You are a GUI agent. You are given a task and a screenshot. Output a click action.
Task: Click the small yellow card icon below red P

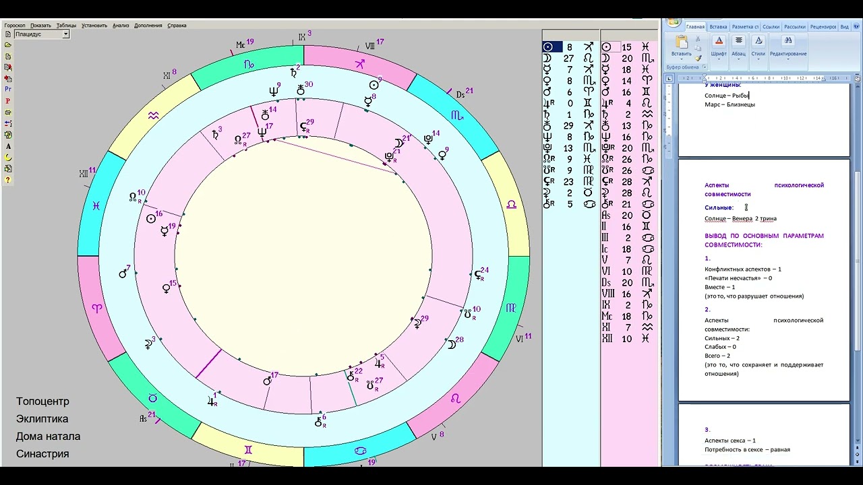click(8, 112)
